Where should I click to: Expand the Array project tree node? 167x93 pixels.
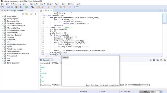[2, 17]
